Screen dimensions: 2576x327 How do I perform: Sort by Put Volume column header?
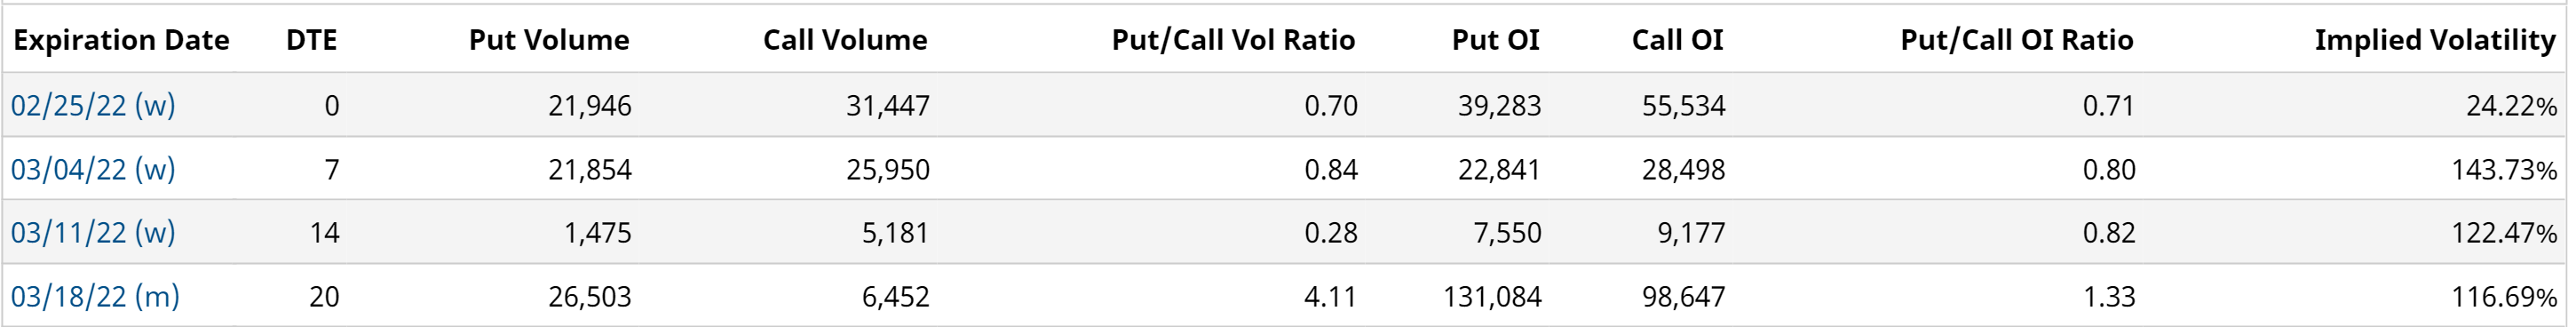(549, 40)
